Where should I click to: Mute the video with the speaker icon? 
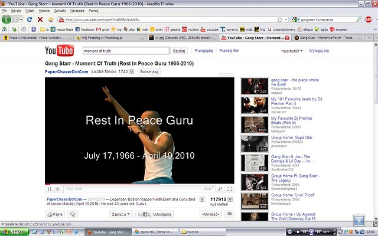tap(58, 189)
